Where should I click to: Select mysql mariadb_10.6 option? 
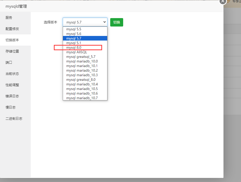pyautogui.click(x=85, y=93)
